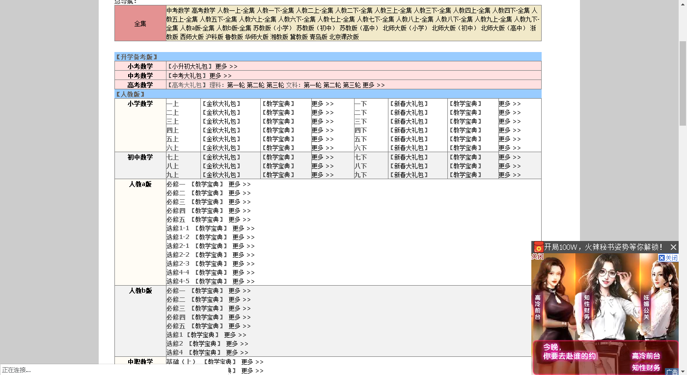Open 西师大版 link
Screen dimensions: 687x375
click(192, 37)
